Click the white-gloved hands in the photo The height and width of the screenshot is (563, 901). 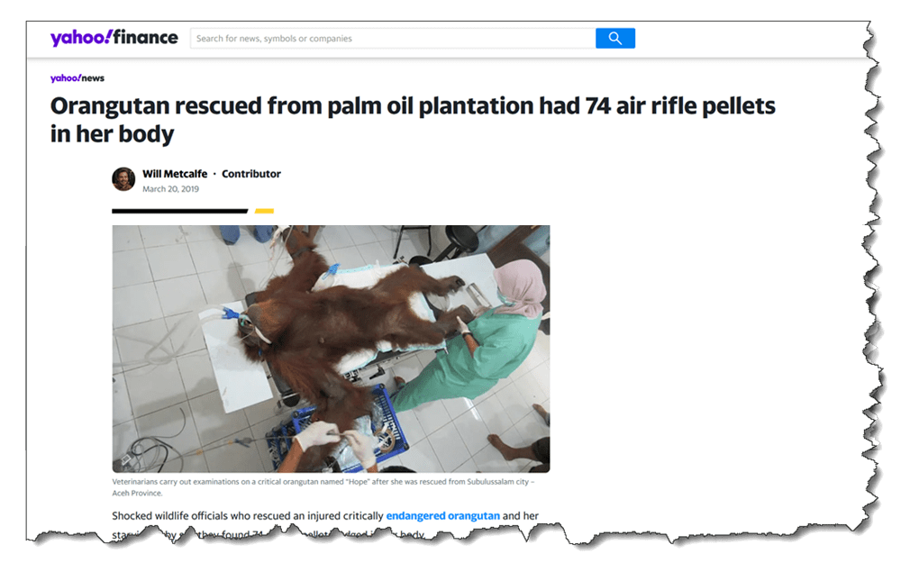[336, 440]
